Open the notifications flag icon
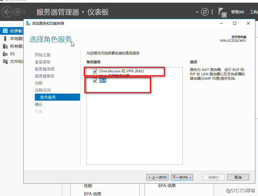The image size is (258, 196). point(222,12)
